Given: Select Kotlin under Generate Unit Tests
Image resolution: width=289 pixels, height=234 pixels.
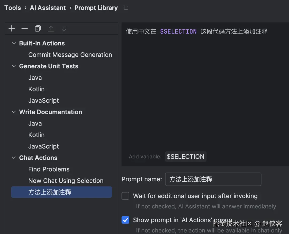Looking at the screenshot, I should (x=36, y=89).
